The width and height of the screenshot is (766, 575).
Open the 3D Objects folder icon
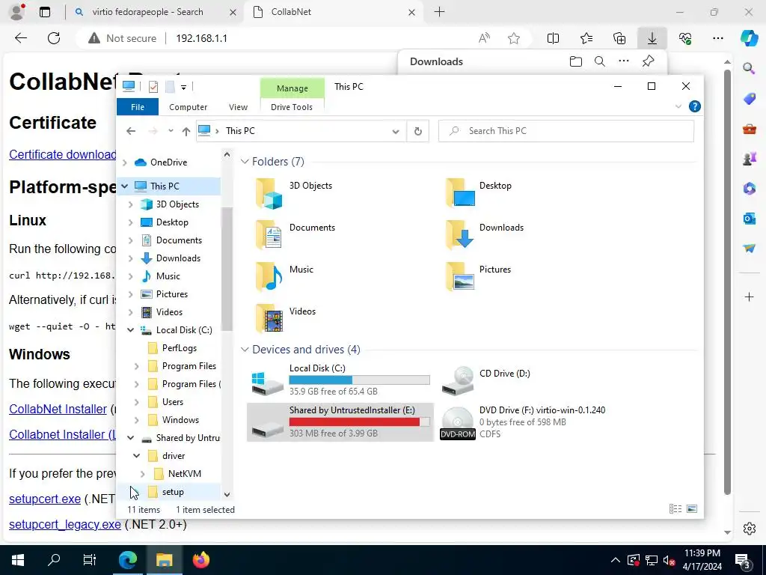(269, 193)
